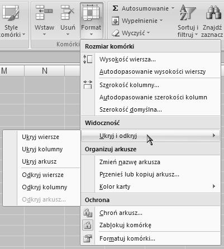Choose Odkryj wiersze in the submenu

point(42,175)
